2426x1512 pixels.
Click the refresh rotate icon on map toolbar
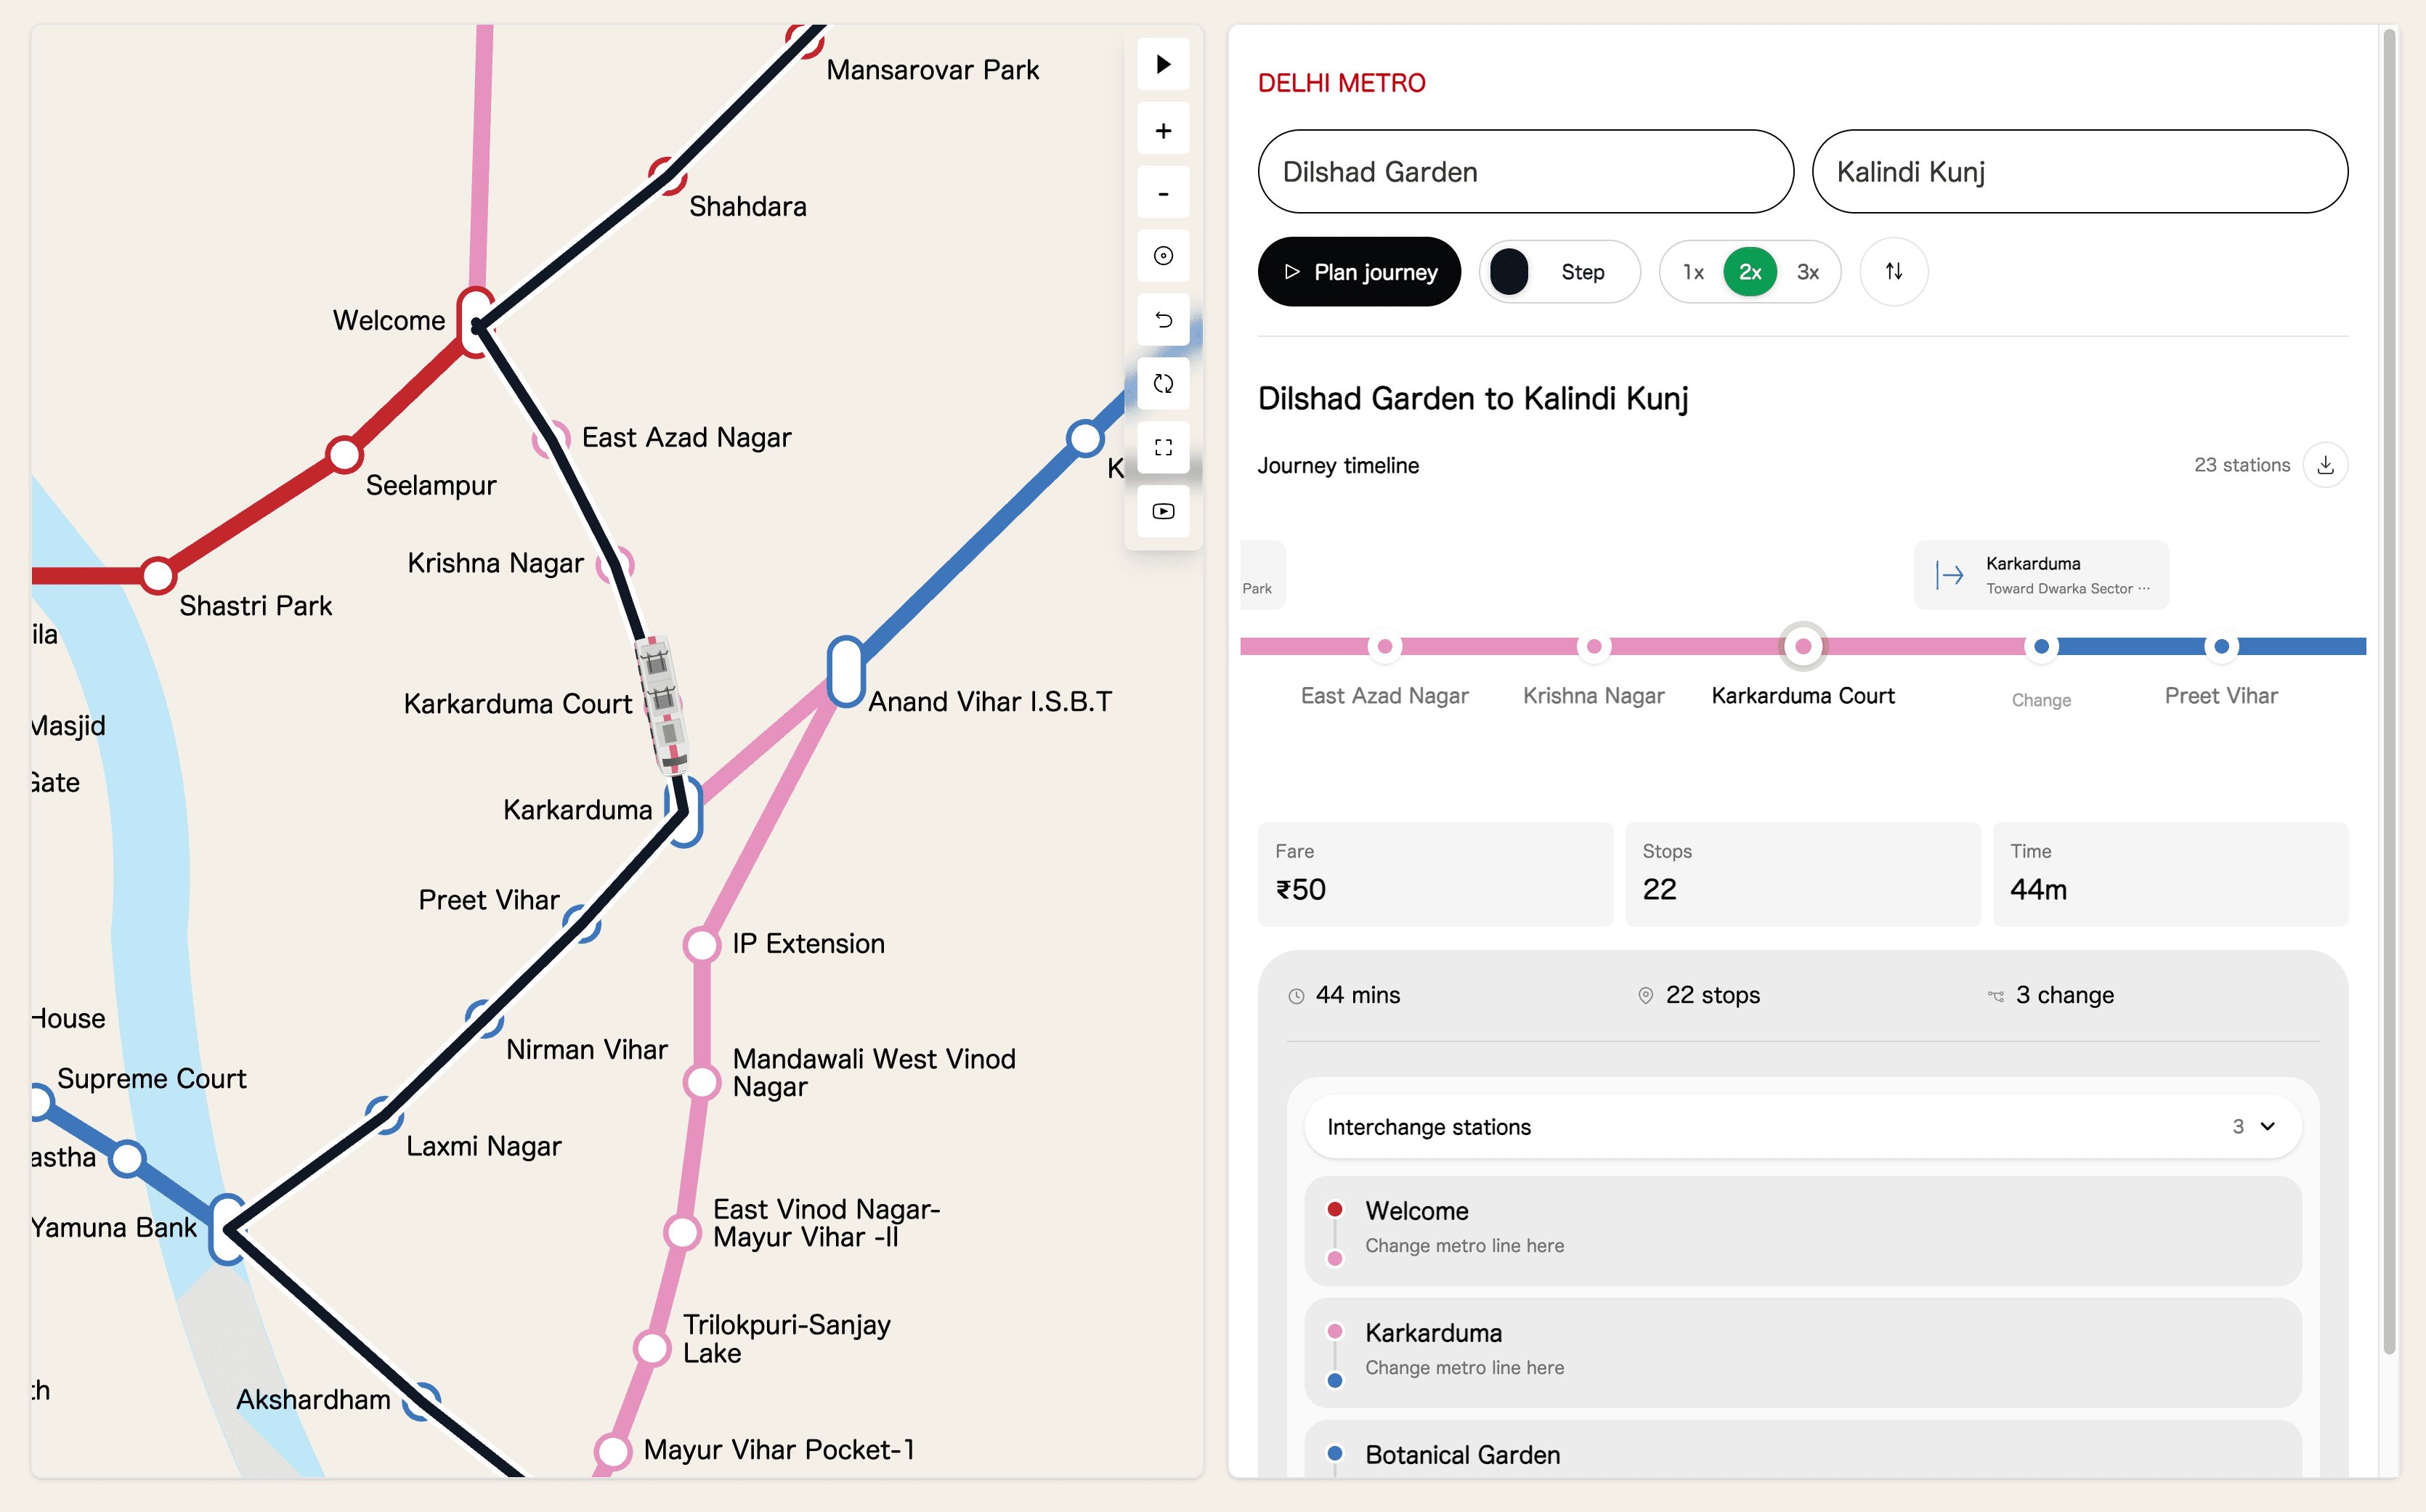tap(1163, 384)
